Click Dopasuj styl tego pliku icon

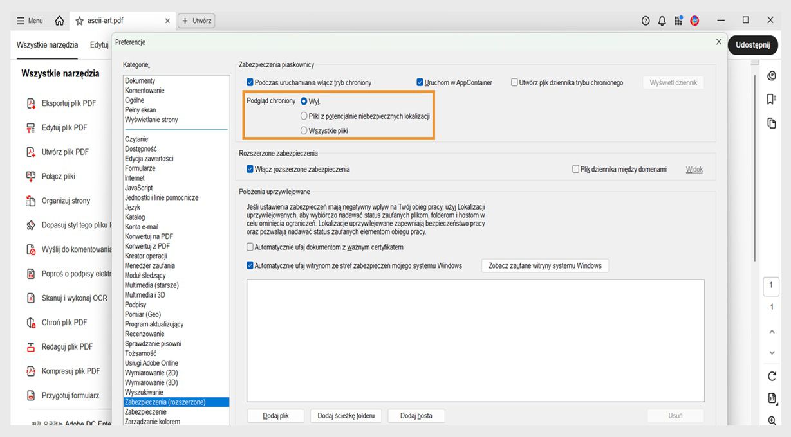click(x=30, y=225)
